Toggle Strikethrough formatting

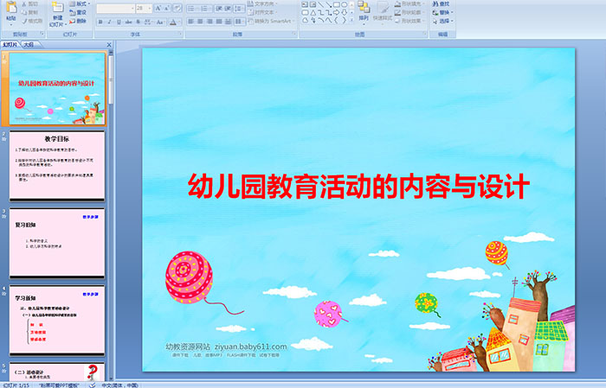tap(128, 22)
